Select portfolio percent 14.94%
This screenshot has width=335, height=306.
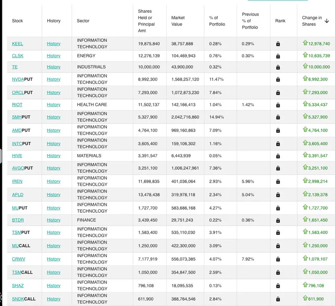point(216,117)
